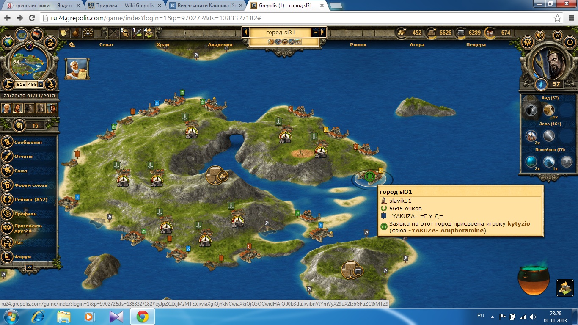Open the world map globe view
Viewport: 578px width, 325px height.
click(8, 42)
